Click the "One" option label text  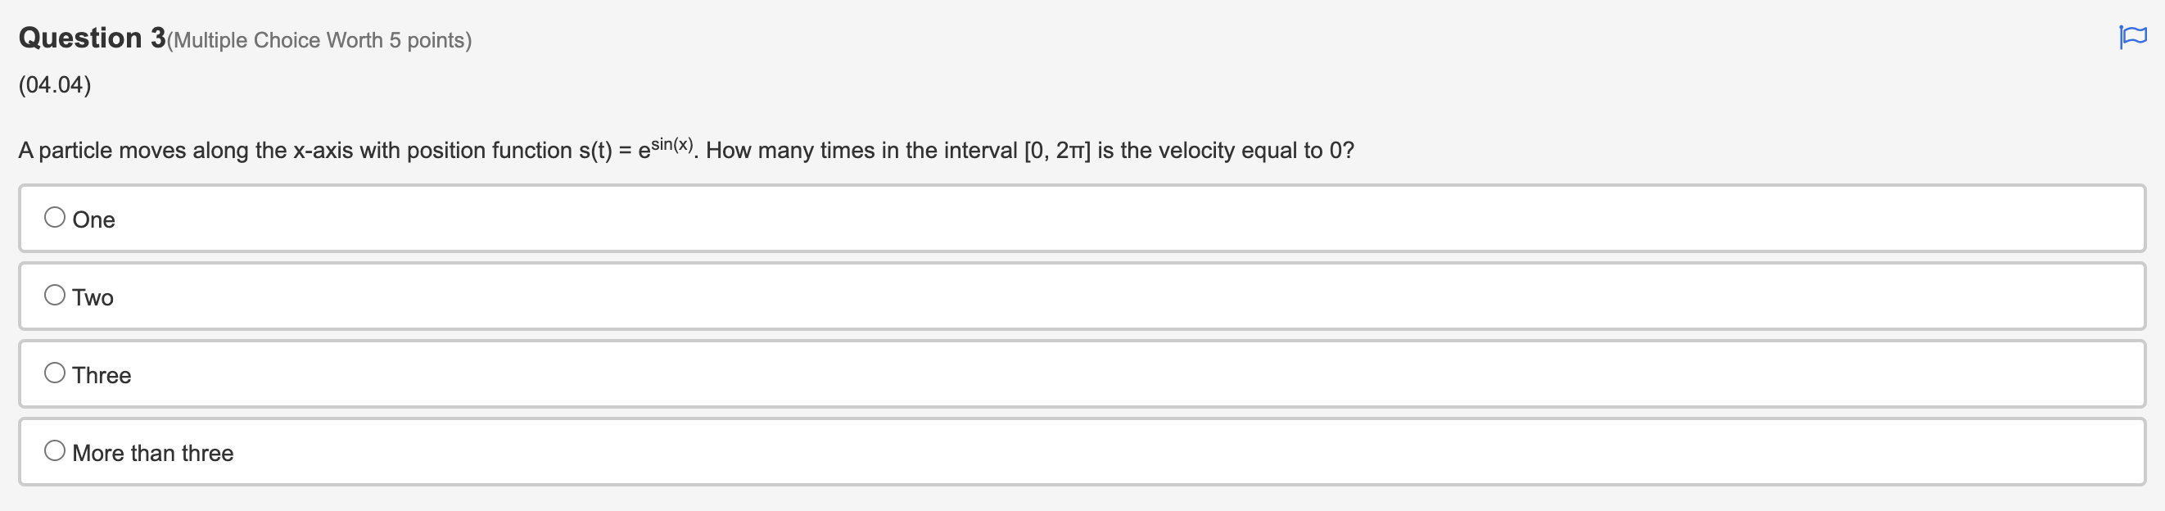(94, 219)
